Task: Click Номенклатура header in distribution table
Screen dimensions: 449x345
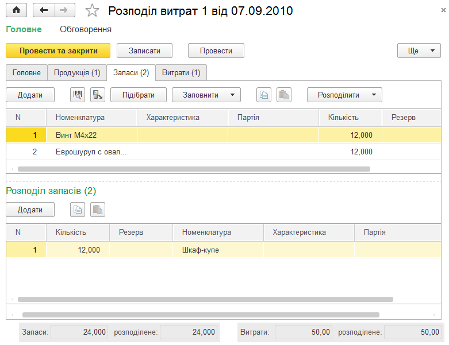Action: pyautogui.click(x=218, y=232)
